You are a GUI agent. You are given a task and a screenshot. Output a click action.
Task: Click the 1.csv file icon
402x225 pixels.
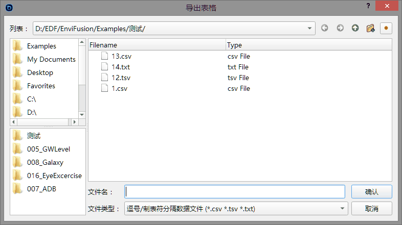point(105,88)
